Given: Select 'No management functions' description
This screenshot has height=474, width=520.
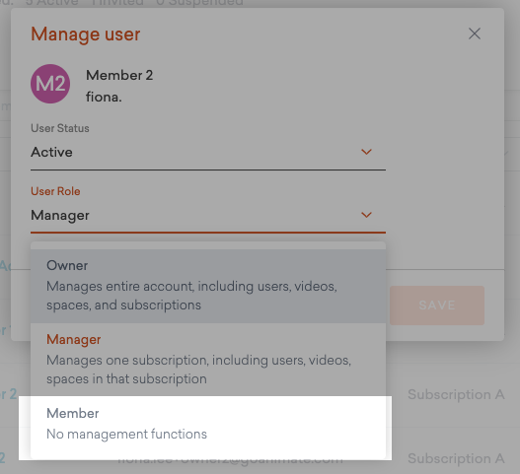Looking at the screenshot, I should click(x=126, y=435).
